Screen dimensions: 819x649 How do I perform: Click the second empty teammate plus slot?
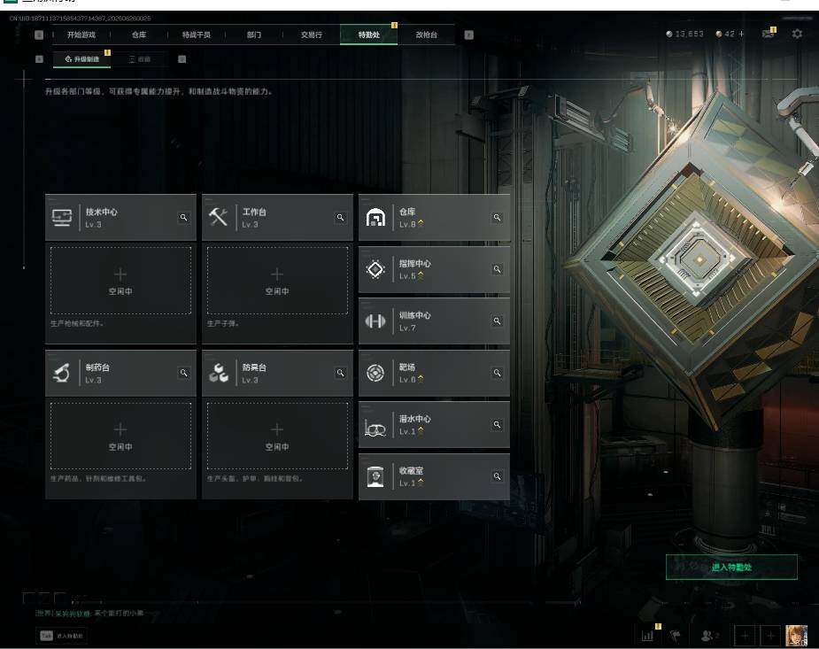point(770,636)
